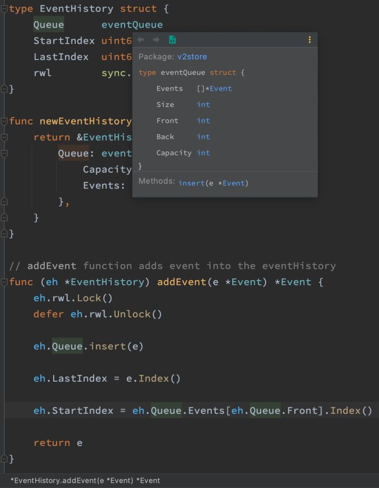379x488 pixels.
Task: Click the insert call on eh.Queue
Action: tap(107, 346)
